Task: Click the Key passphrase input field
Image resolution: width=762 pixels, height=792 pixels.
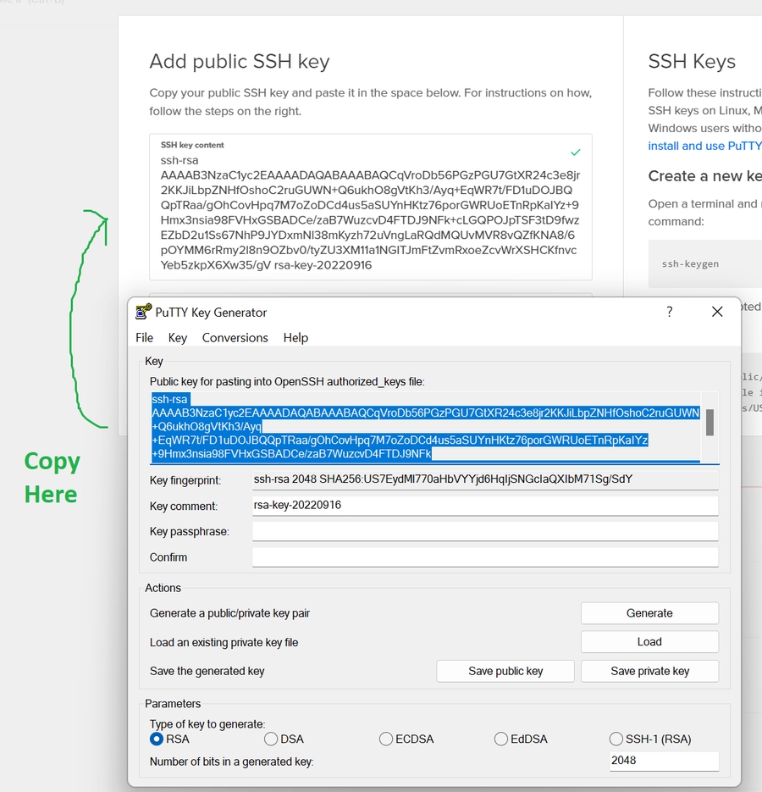Action: 484,532
